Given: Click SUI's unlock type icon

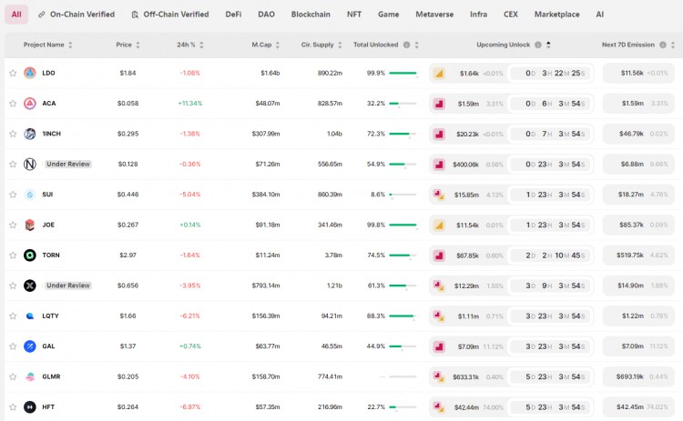Looking at the screenshot, I should [x=439, y=195].
